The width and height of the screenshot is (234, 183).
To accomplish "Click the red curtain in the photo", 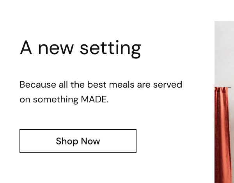I will point(222,135).
